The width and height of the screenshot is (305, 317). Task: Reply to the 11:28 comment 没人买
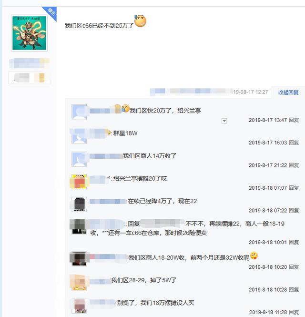[x=294, y=312]
